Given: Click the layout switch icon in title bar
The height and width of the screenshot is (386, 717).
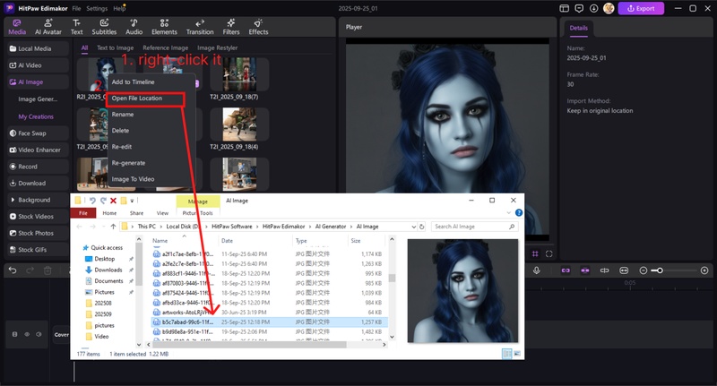Looking at the screenshot, I should coord(565,8).
